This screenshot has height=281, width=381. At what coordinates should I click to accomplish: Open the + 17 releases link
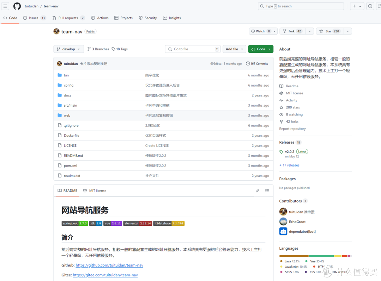[x=289, y=165]
